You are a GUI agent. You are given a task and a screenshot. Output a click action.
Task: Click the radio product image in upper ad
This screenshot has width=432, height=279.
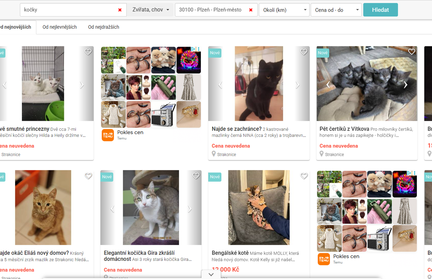[163, 115]
